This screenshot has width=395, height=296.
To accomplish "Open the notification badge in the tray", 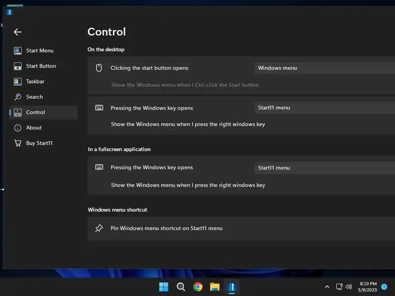I will (384, 287).
